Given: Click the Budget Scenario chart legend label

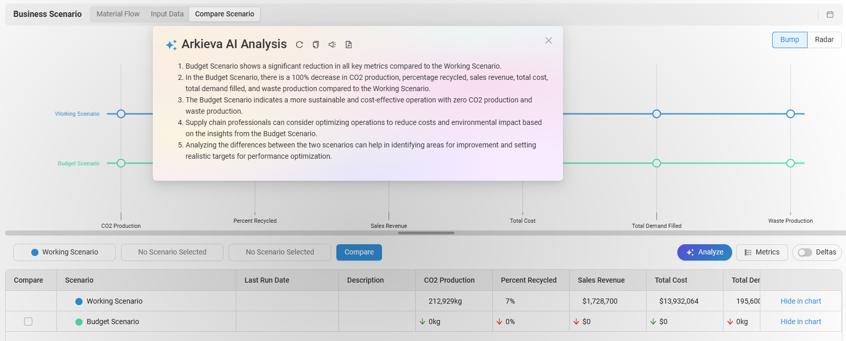Looking at the screenshot, I should tap(78, 163).
